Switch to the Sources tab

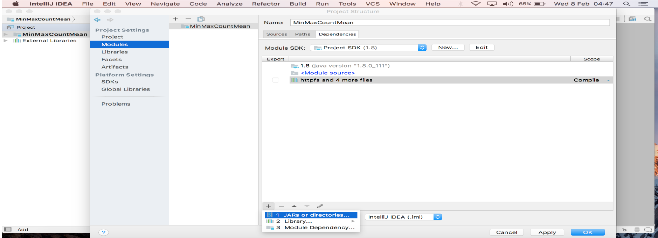[x=277, y=34]
